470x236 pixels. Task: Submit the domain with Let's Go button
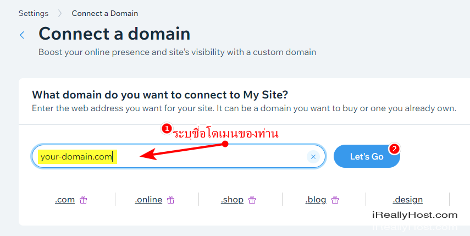pyautogui.click(x=367, y=157)
